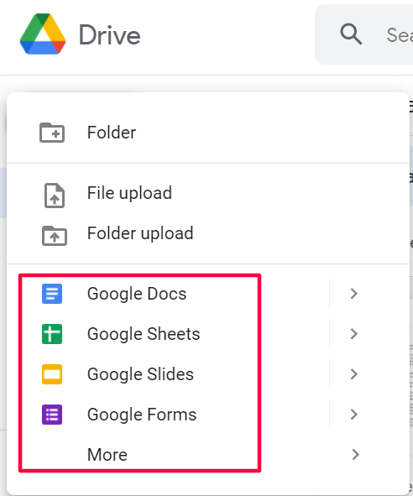Click the File upload icon

pyautogui.click(x=55, y=196)
